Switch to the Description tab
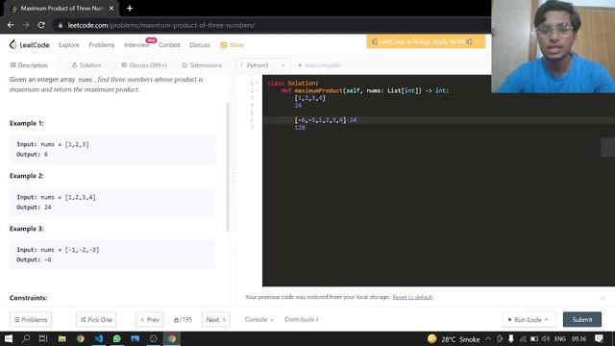 click(29, 65)
